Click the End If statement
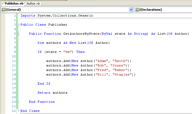The image size is (192, 114). (44, 84)
